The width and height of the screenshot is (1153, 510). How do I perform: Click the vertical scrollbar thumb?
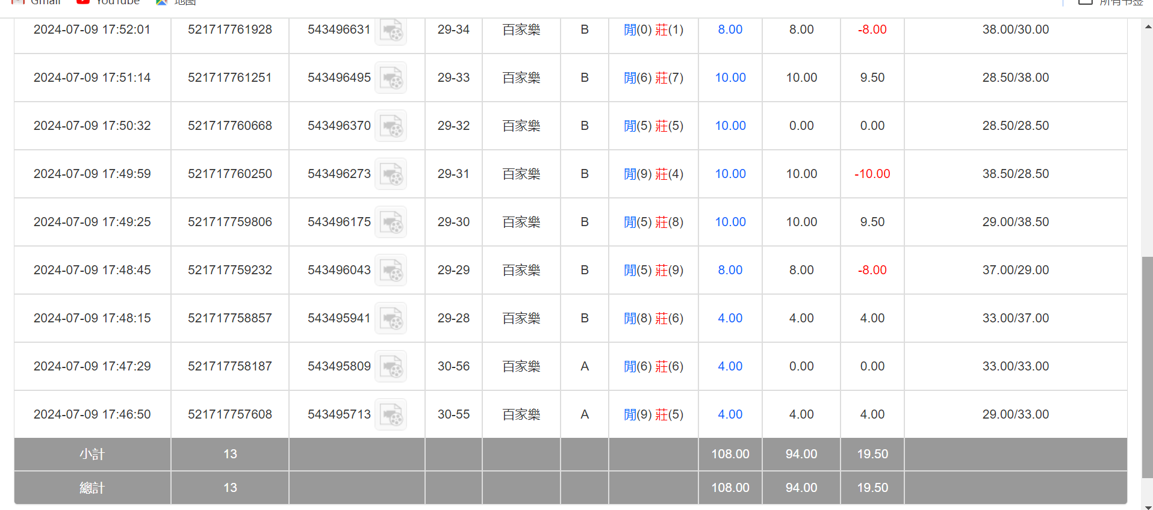point(1147,367)
